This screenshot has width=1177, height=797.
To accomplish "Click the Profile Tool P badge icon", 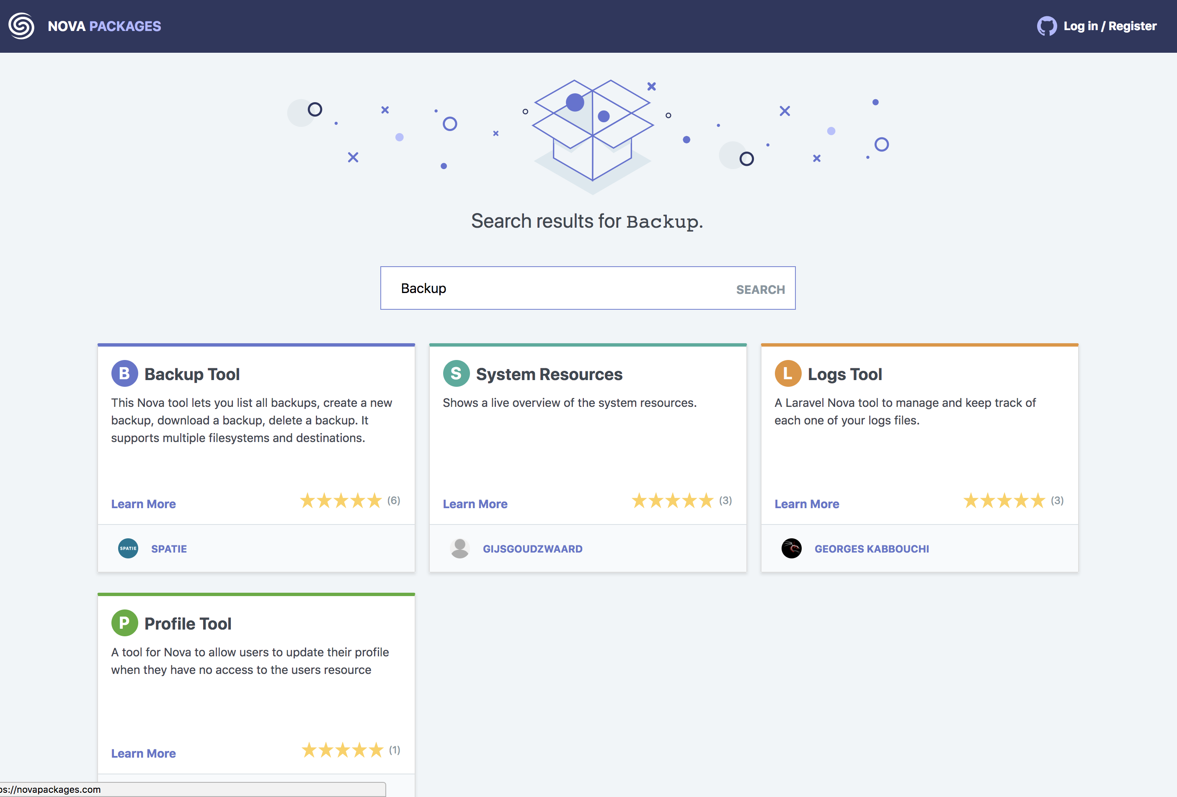I will [x=124, y=623].
